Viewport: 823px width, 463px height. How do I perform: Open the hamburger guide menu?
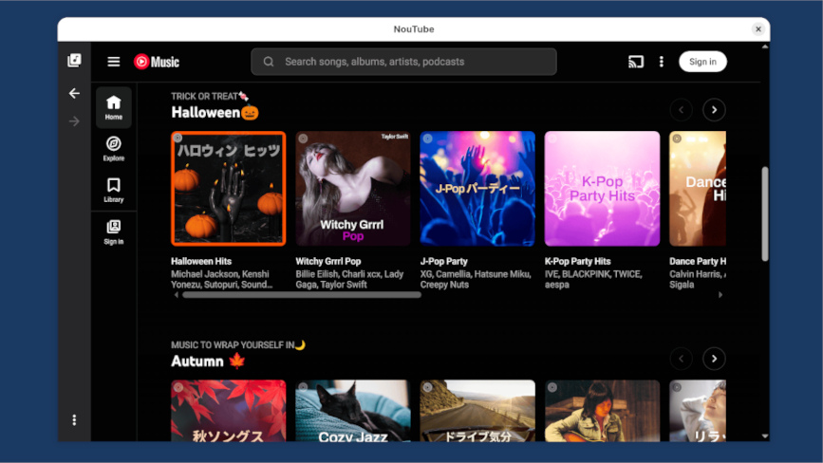[114, 62]
